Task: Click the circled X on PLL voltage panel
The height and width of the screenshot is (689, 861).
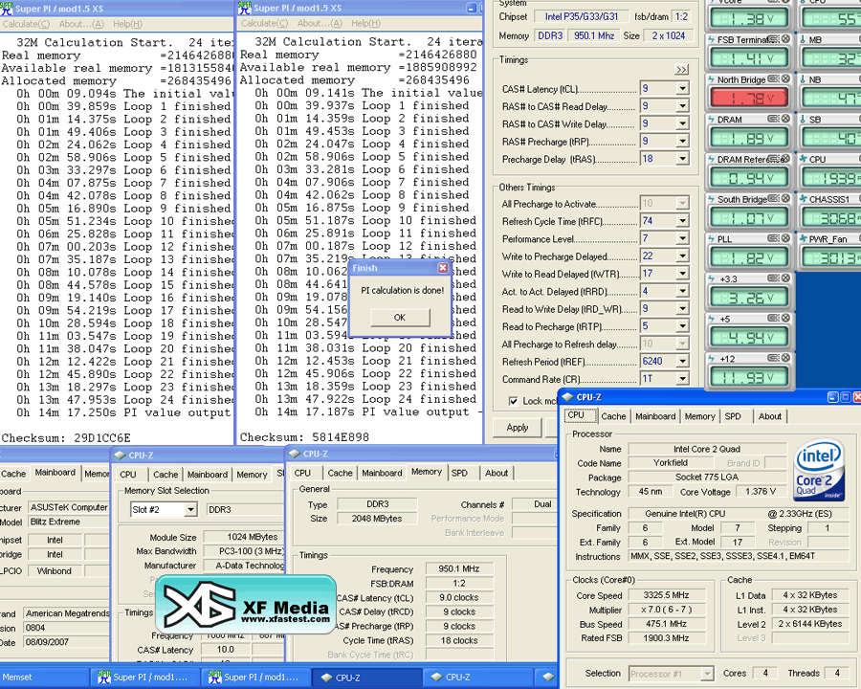Action: tap(785, 238)
